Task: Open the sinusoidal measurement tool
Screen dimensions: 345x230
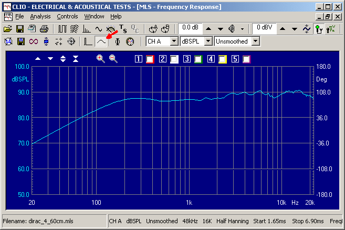Action: pos(99,28)
